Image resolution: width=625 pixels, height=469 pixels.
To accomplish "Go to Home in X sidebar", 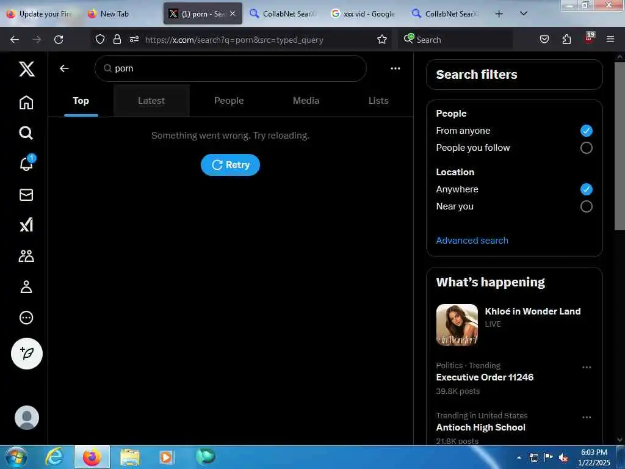I will (x=26, y=103).
